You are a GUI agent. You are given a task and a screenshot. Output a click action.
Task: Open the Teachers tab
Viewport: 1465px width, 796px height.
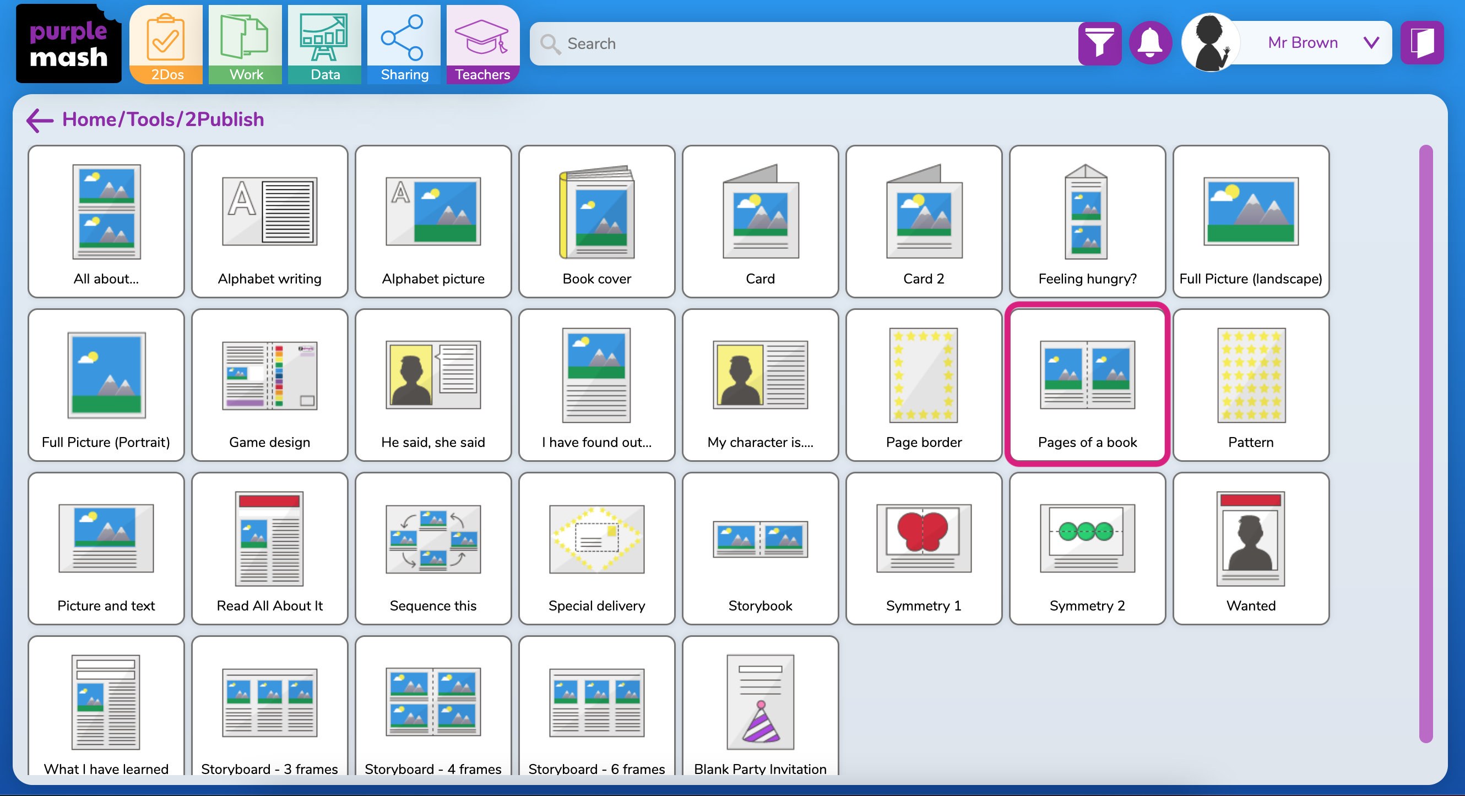click(483, 45)
